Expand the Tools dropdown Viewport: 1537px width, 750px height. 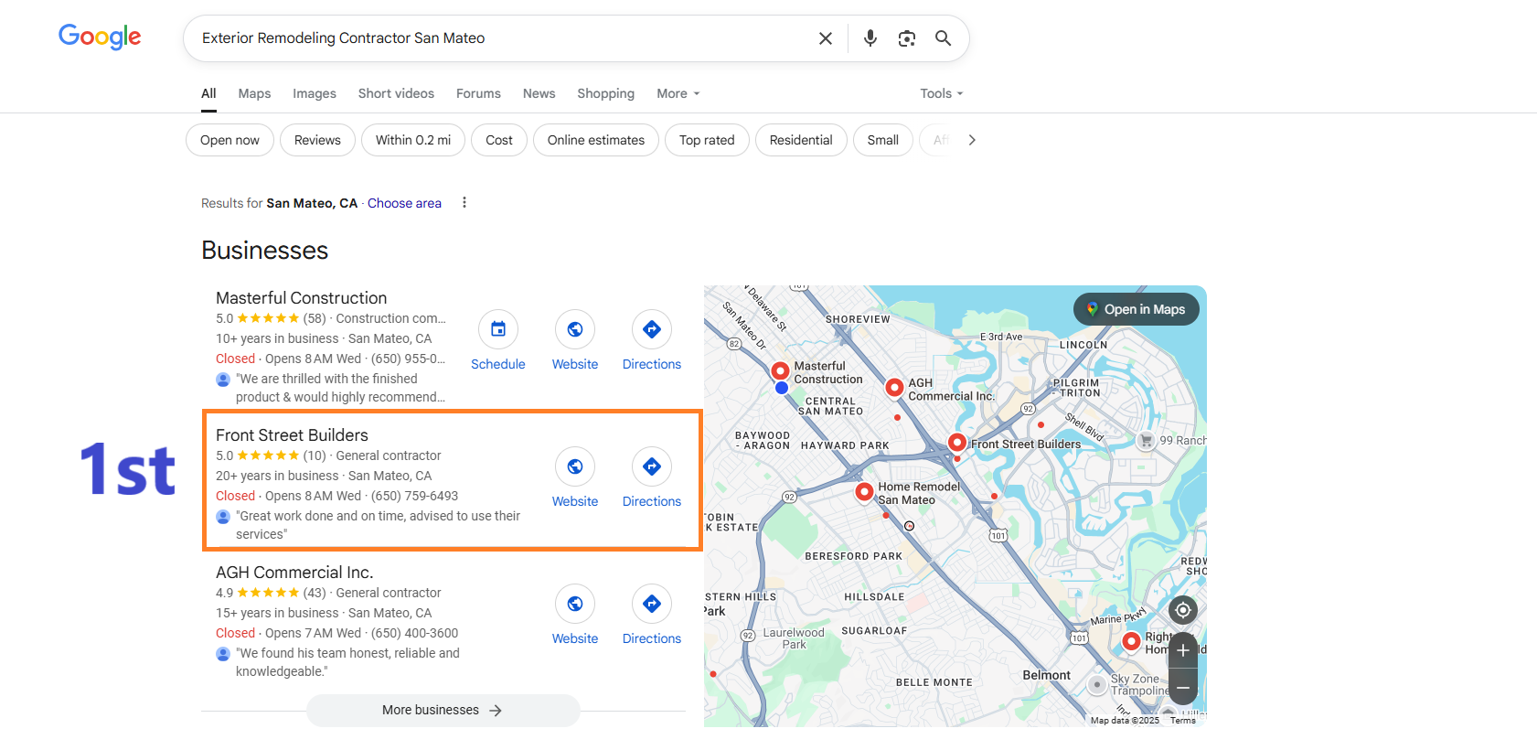point(942,93)
